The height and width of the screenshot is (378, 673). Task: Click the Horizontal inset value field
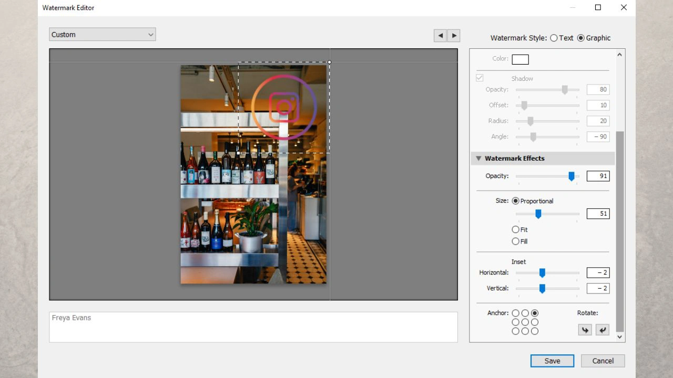coord(598,272)
